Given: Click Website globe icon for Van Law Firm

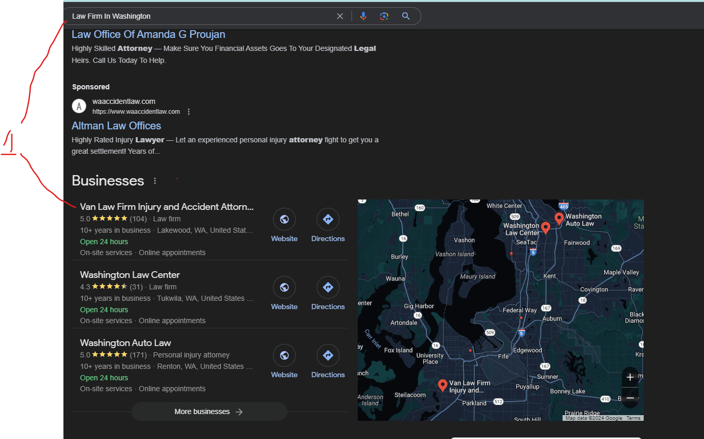Looking at the screenshot, I should [x=284, y=220].
